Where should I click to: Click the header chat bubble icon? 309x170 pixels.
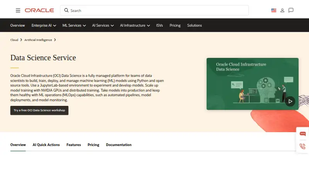(x=291, y=10)
